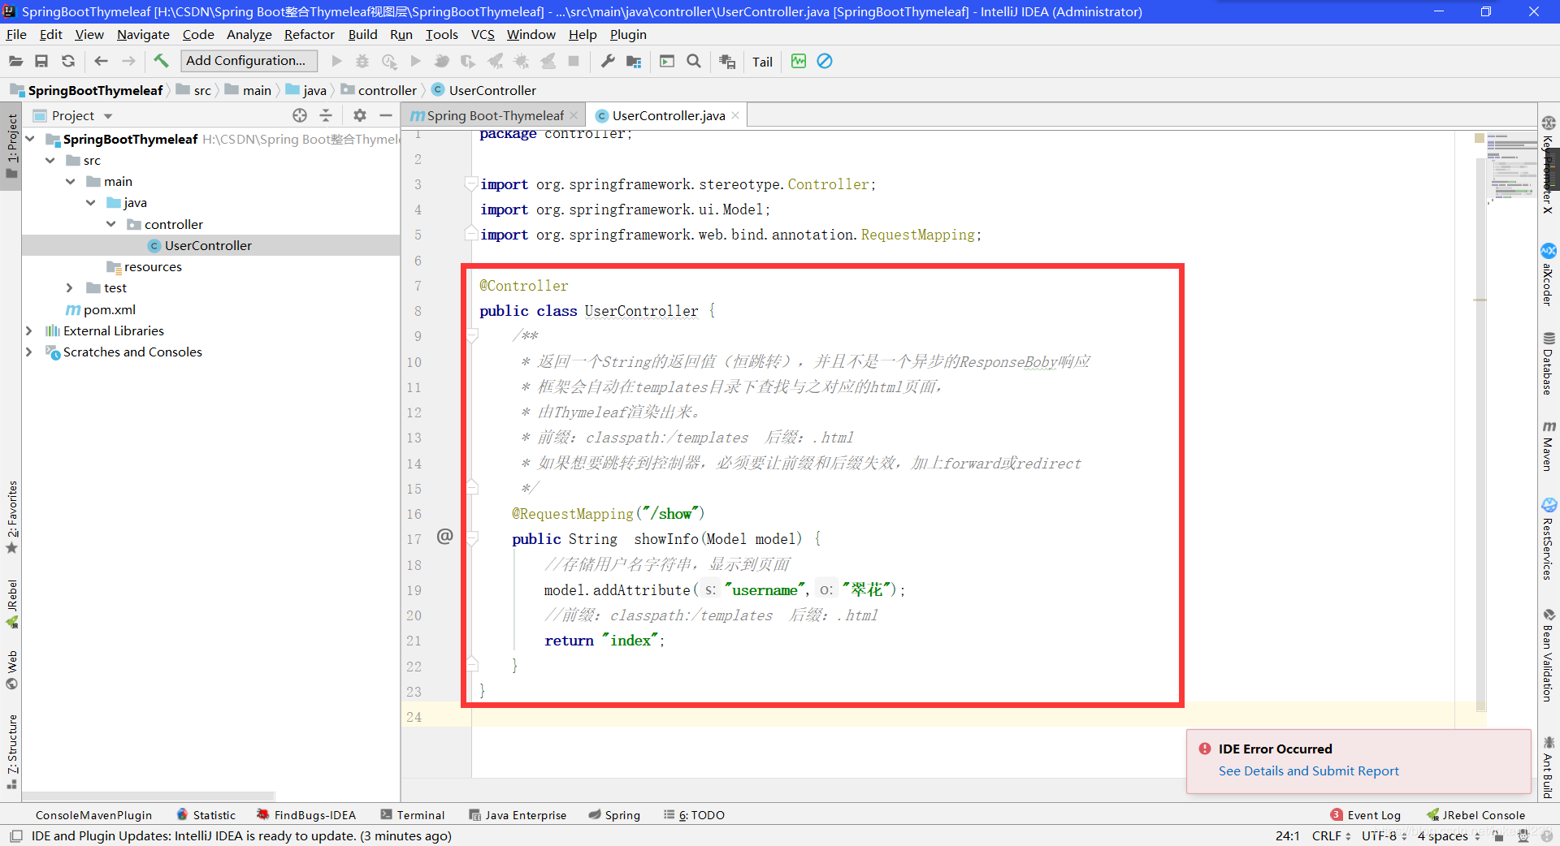Click the Settings wrench icon
The image size is (1560, 846).
coord(607,61)
